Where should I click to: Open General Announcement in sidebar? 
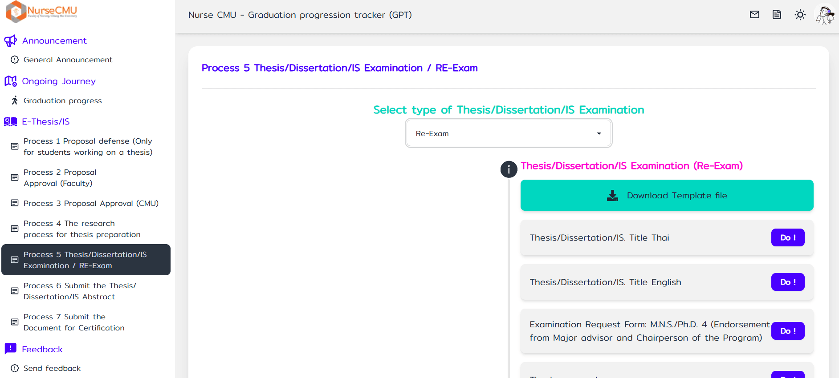[68, 60]
